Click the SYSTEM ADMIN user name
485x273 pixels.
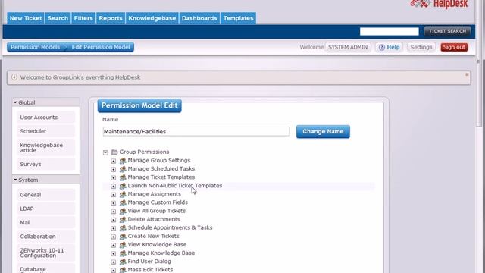348,47
